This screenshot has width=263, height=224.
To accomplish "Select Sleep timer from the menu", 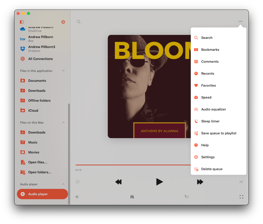I will pos(210,121).
